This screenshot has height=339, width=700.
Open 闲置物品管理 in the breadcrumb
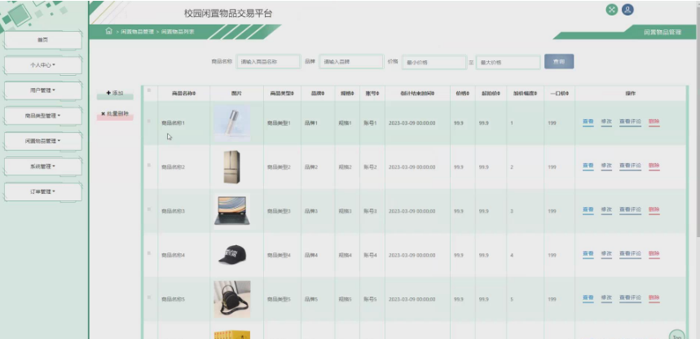click(x=138, y=32)
